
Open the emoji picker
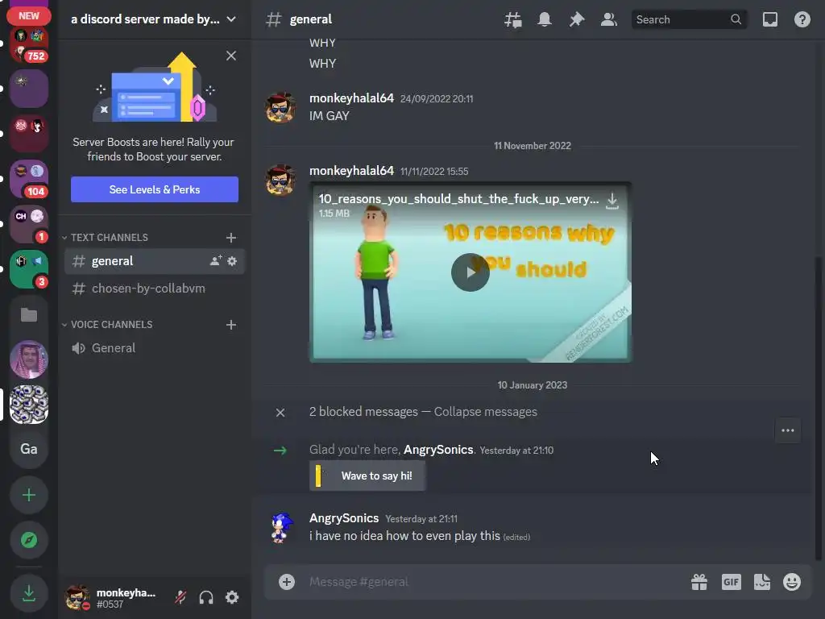[792, 582]
